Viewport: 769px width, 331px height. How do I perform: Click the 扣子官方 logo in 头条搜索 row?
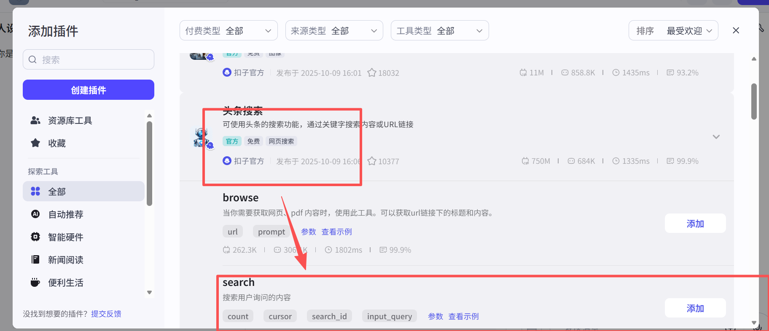(x=227, y=160)
